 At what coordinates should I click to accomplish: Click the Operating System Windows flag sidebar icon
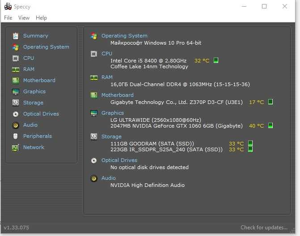pos(16,47)
